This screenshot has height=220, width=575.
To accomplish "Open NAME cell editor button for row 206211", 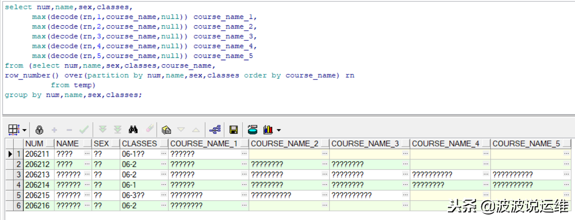I will pyautogui.click(x=87, y=154).
